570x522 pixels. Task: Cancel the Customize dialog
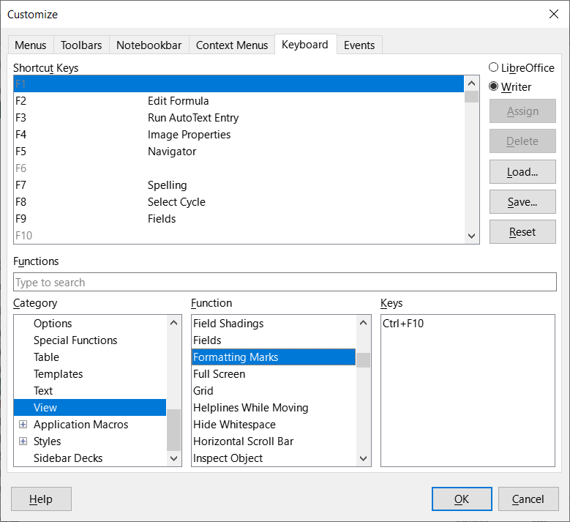pyautogui.click(x=528, y=499)
